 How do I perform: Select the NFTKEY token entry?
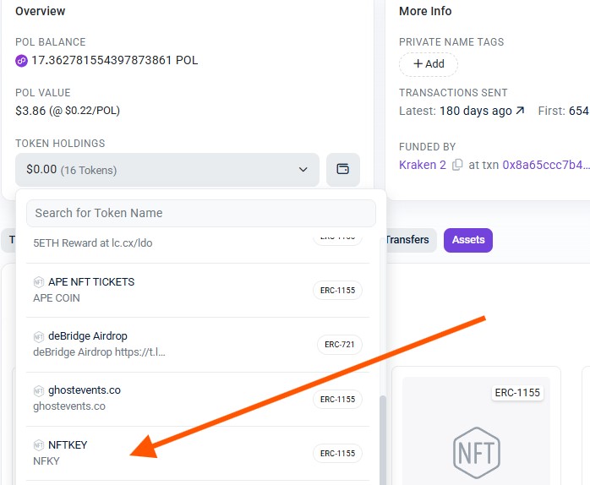(169, 453)
